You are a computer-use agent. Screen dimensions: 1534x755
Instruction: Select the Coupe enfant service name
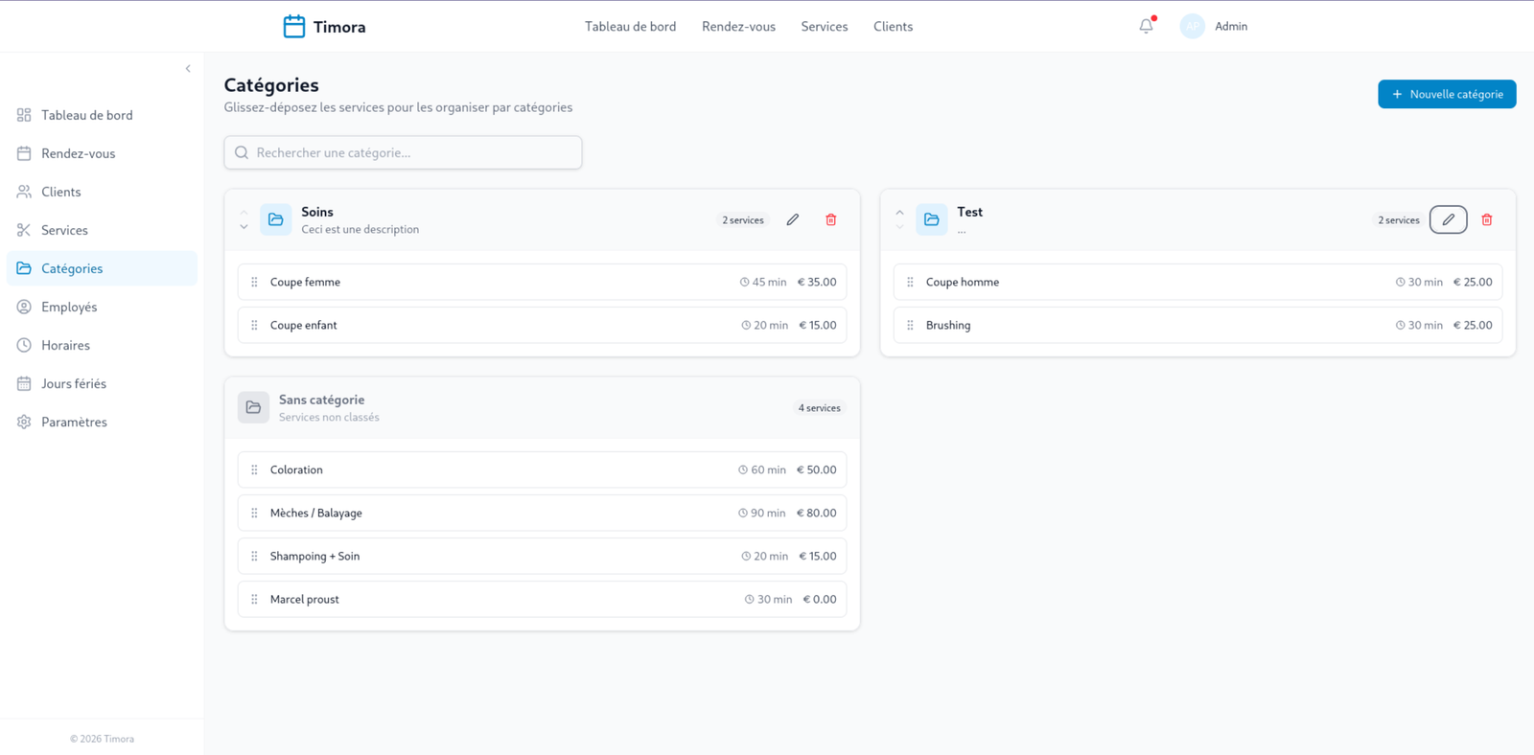click(x=303, y=325)
